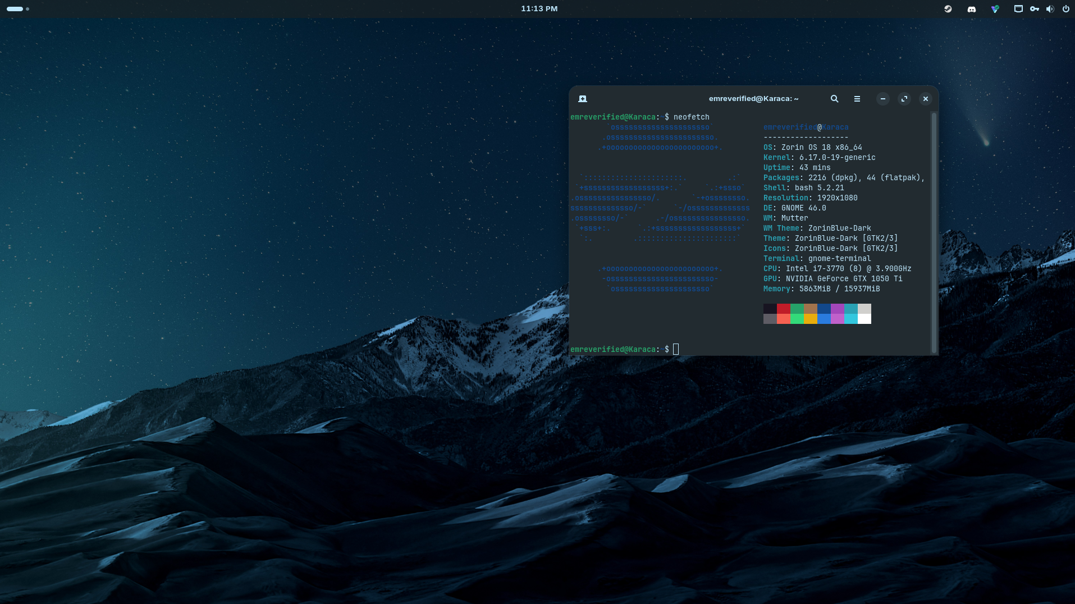Click the empty prompt line with the cursor
1075x604 pixels.
pyautogui.click(x=625, y=349)
